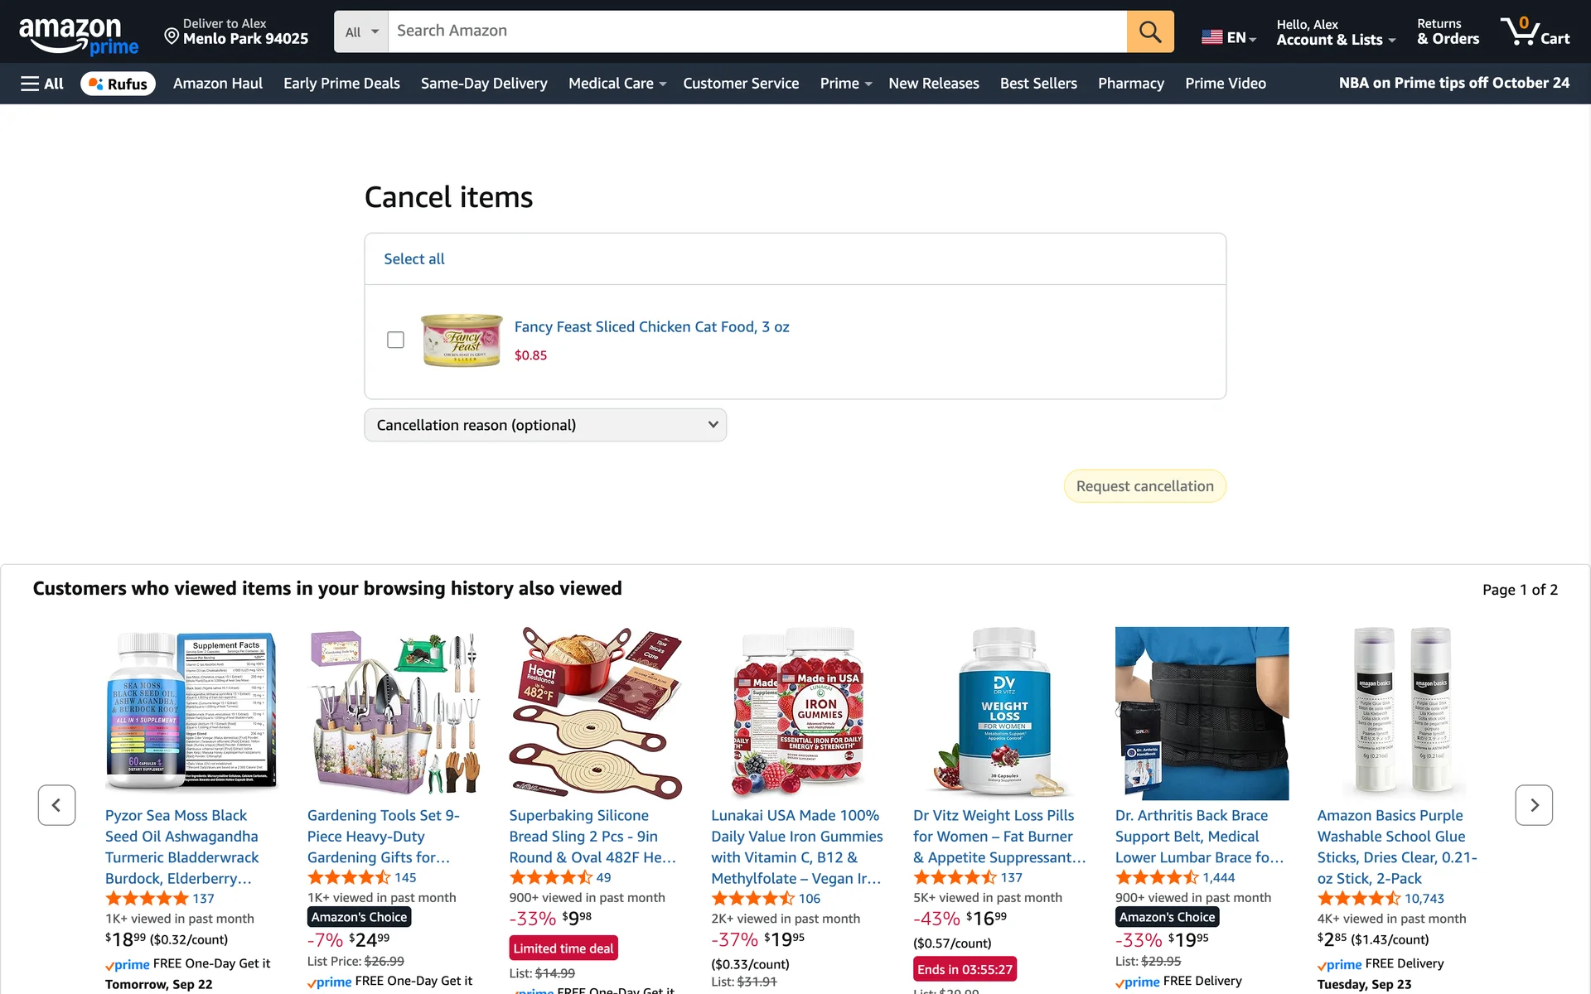Click the delivery location pin for Menlo Park
This screenshot has height=994, width=1591.
click(x=172, y=36)
